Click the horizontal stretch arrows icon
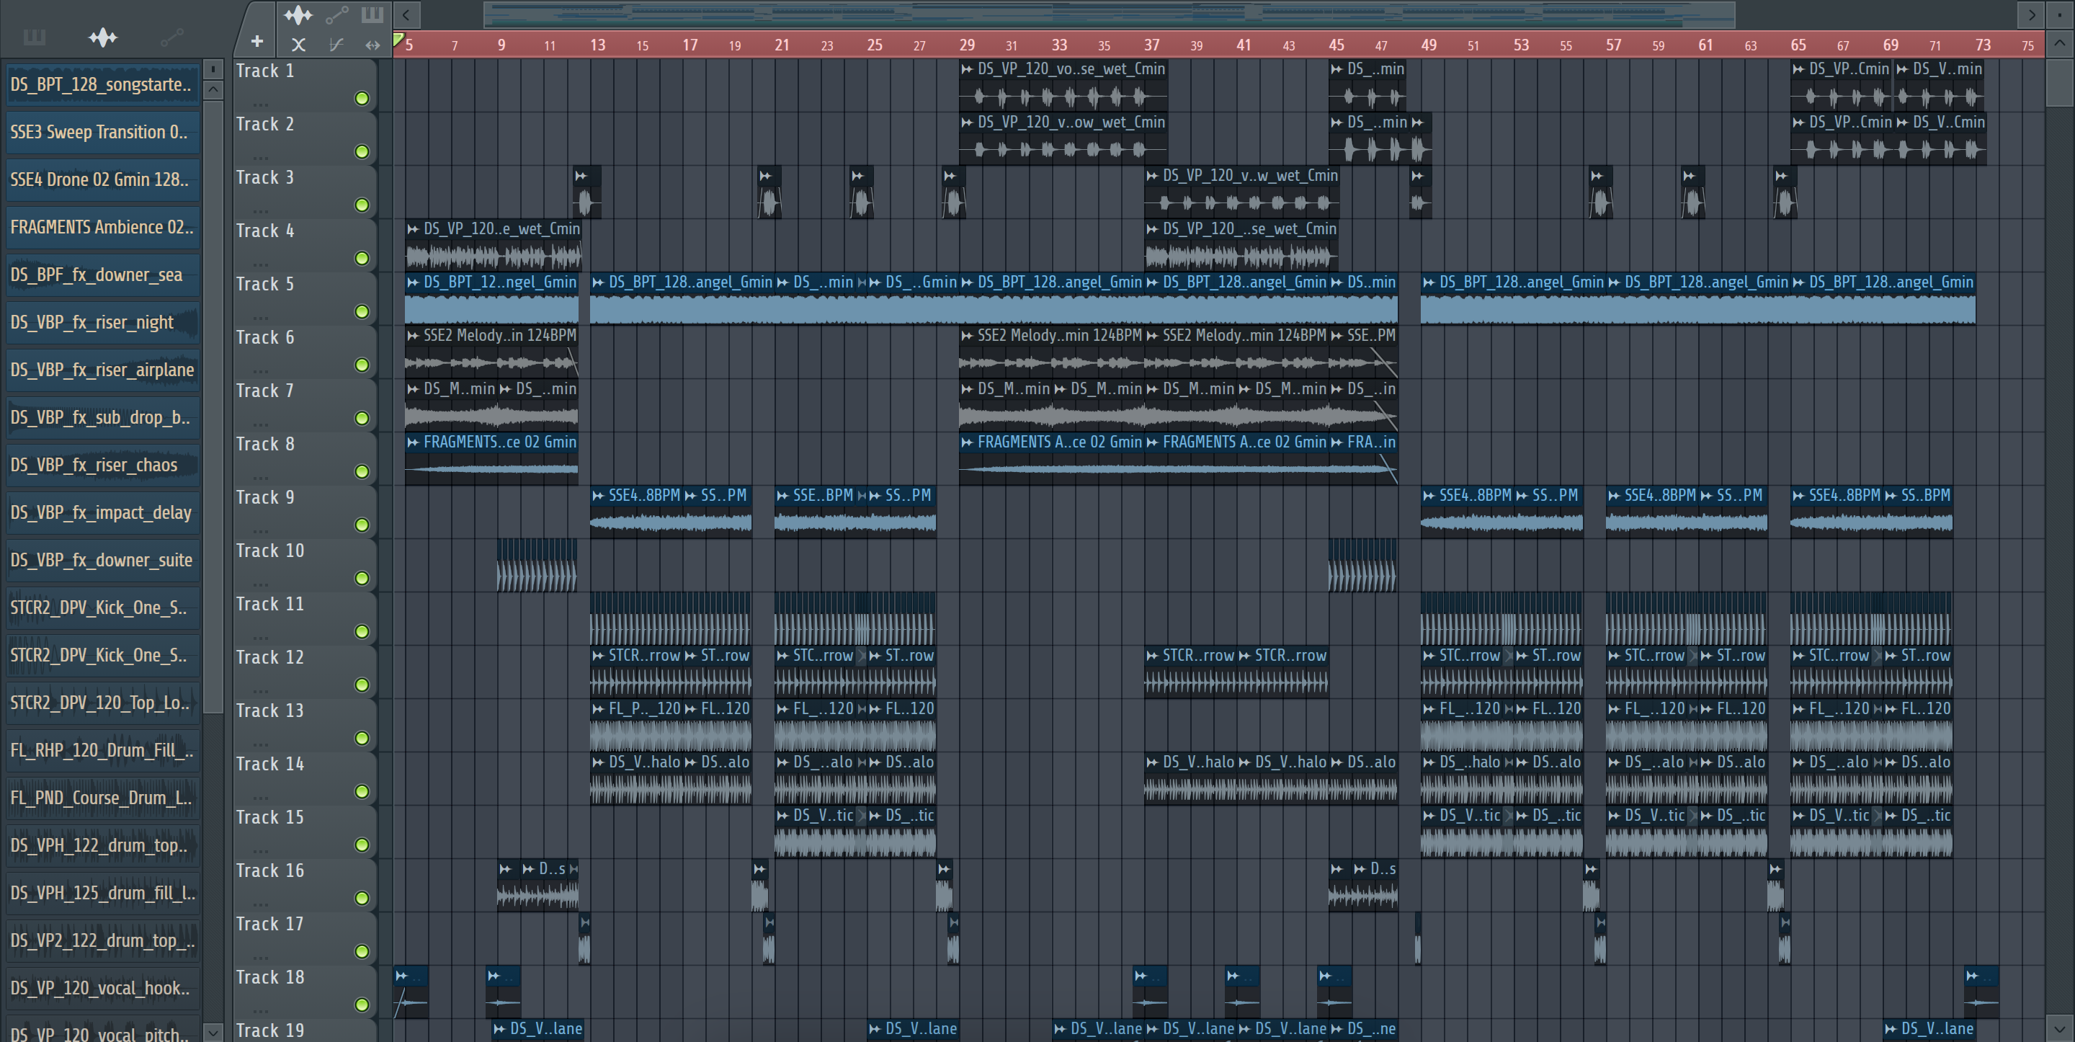Screen dimensions: 2075x1042 click(x=372, y=45)
